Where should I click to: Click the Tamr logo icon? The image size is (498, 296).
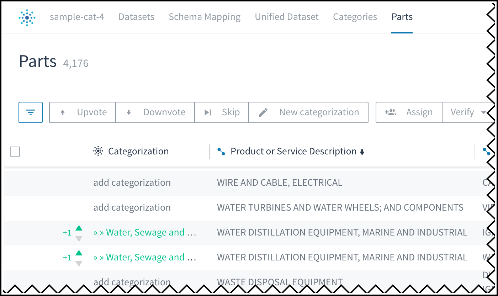27,17
